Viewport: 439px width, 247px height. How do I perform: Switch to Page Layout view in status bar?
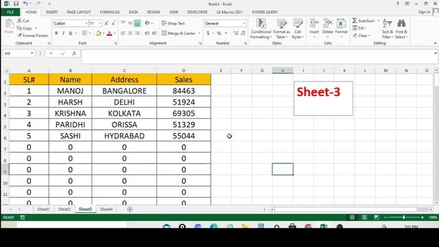364,217
